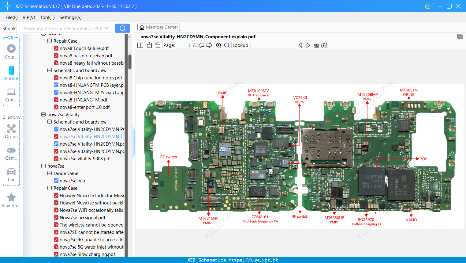Open the Settings(S) menu
This screenshot has width=466, height=263.
point(70,17)
